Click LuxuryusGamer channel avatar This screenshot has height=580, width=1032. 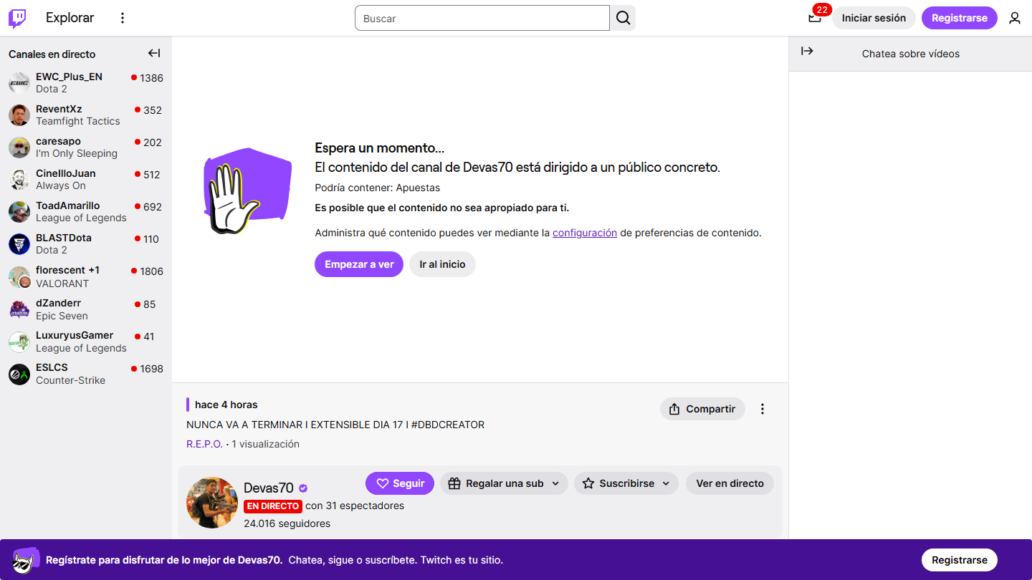[x=19, y=342]
